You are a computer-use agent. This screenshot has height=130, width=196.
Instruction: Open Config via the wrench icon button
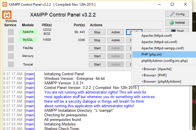tap(177, 14)
